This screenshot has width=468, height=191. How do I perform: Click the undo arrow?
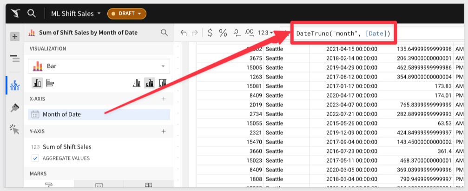183,33
